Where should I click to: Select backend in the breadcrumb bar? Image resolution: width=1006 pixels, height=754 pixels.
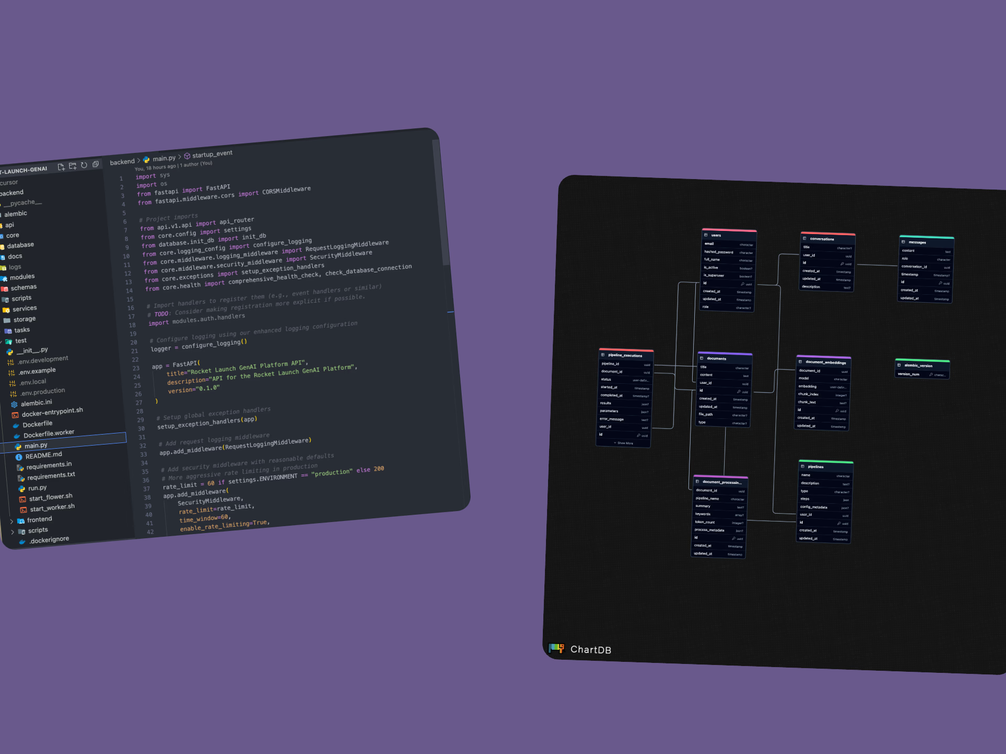pos(123,161)
